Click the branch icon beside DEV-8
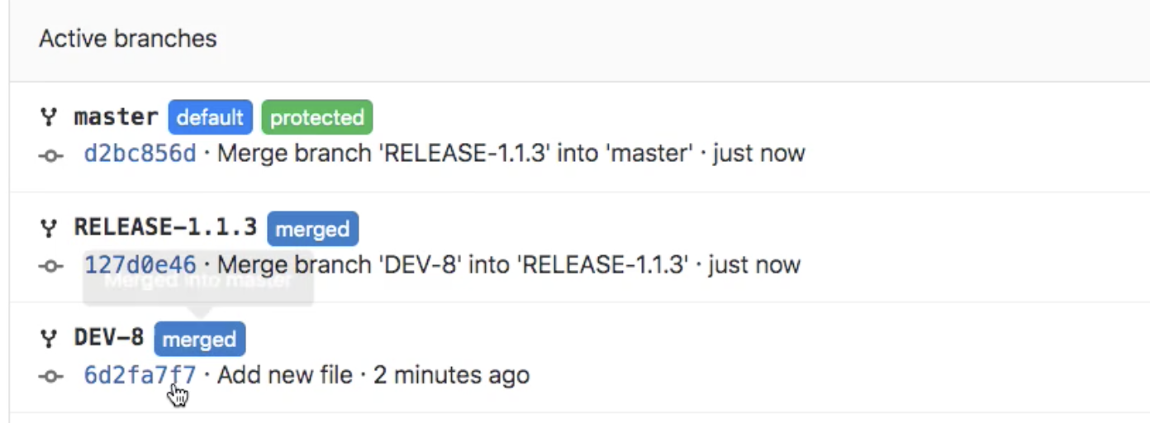Viewport: 1150px width, 423px height. coord(50,338)
